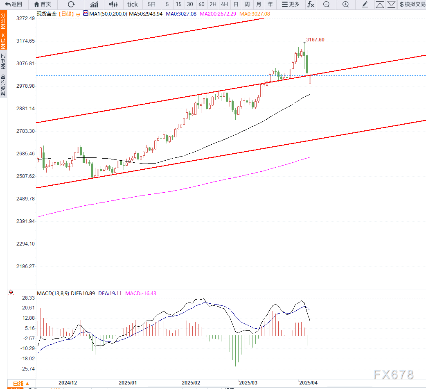Select the tick timeframe
The height and width of the screenshot is (389, 426).
pos(133,5)
